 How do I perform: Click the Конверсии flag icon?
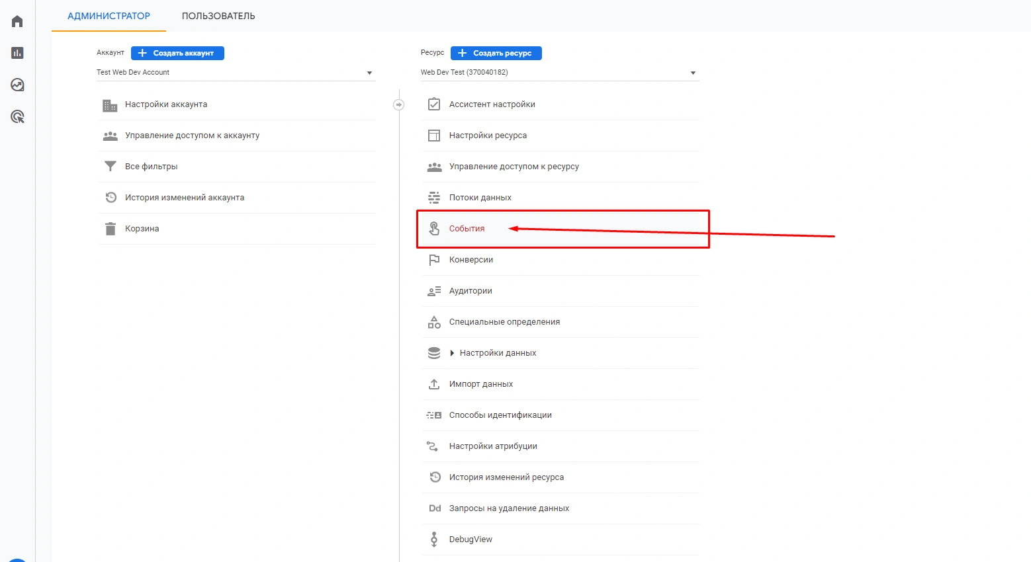point(434,260)
